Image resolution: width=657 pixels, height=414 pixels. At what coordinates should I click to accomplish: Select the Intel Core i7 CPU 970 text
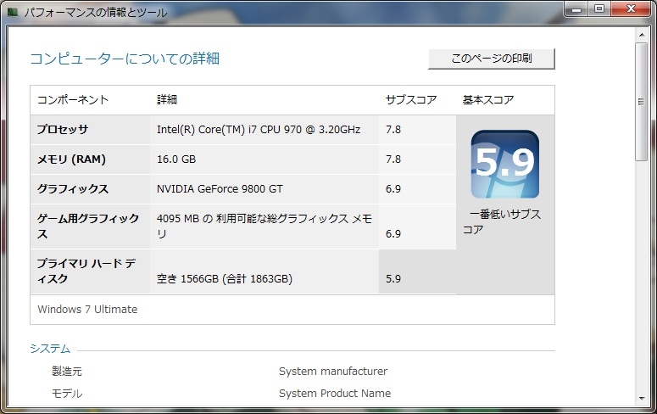point(259,130)
